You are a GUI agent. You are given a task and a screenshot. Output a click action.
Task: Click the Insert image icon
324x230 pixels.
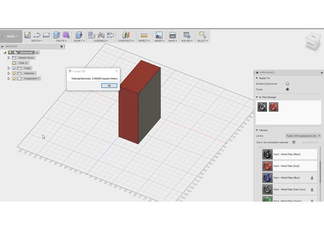coord(159,35)
